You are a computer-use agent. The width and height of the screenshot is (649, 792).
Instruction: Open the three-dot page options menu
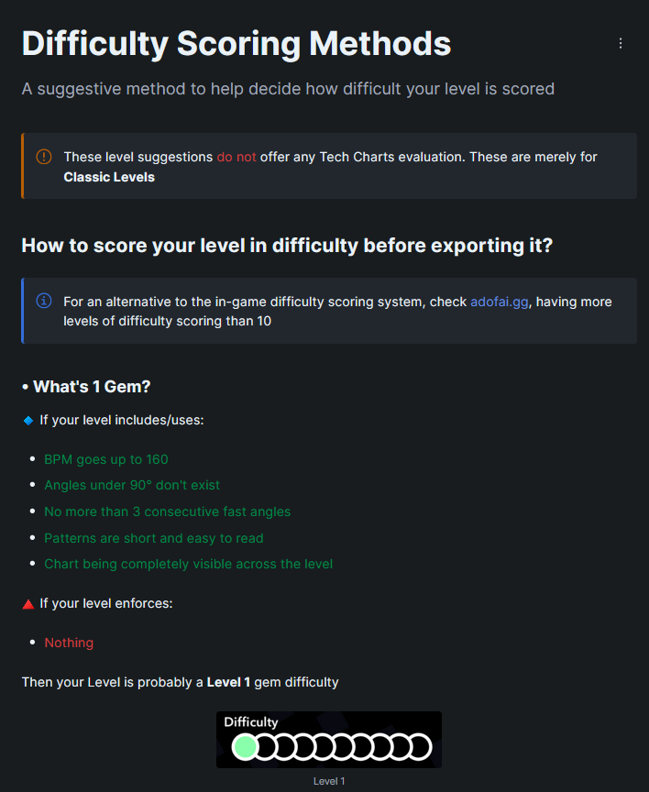tap(621, 43)
